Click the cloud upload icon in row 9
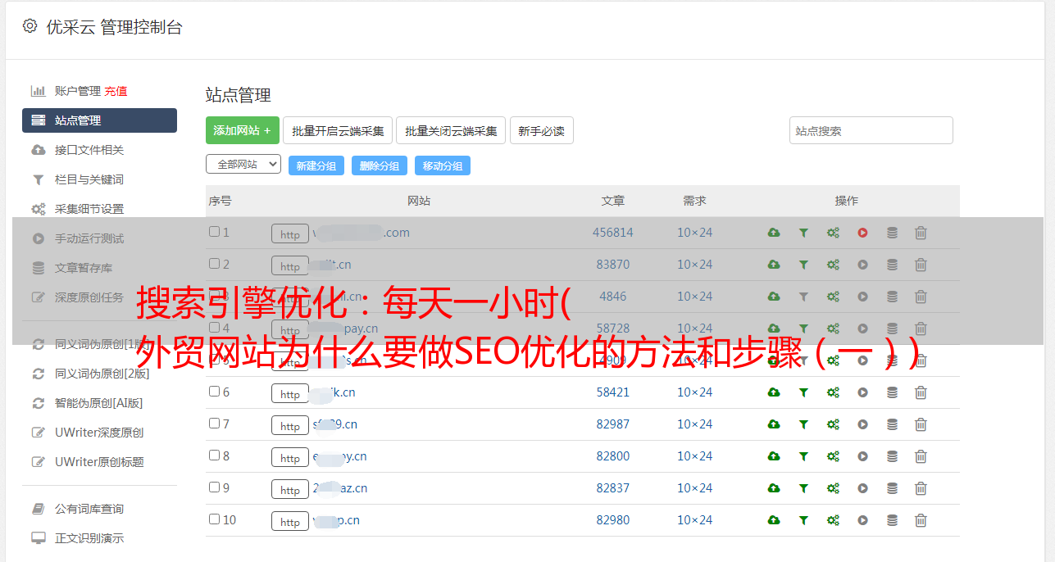 (774, 489)
